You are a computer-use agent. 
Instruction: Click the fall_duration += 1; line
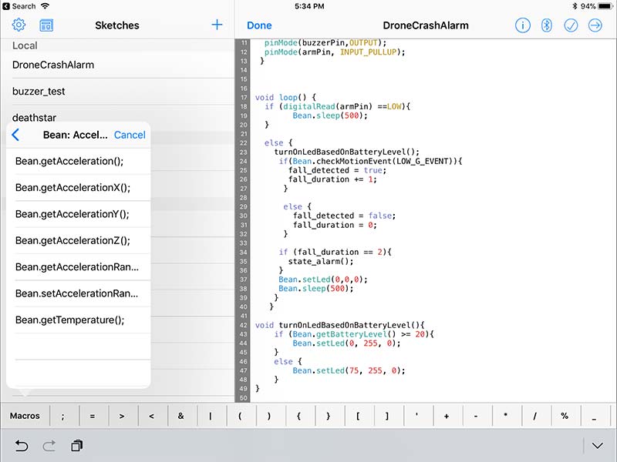(x=332, y=179)
